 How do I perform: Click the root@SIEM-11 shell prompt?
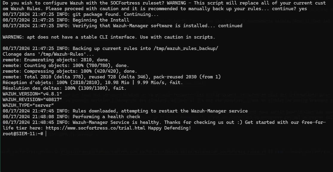23,134
